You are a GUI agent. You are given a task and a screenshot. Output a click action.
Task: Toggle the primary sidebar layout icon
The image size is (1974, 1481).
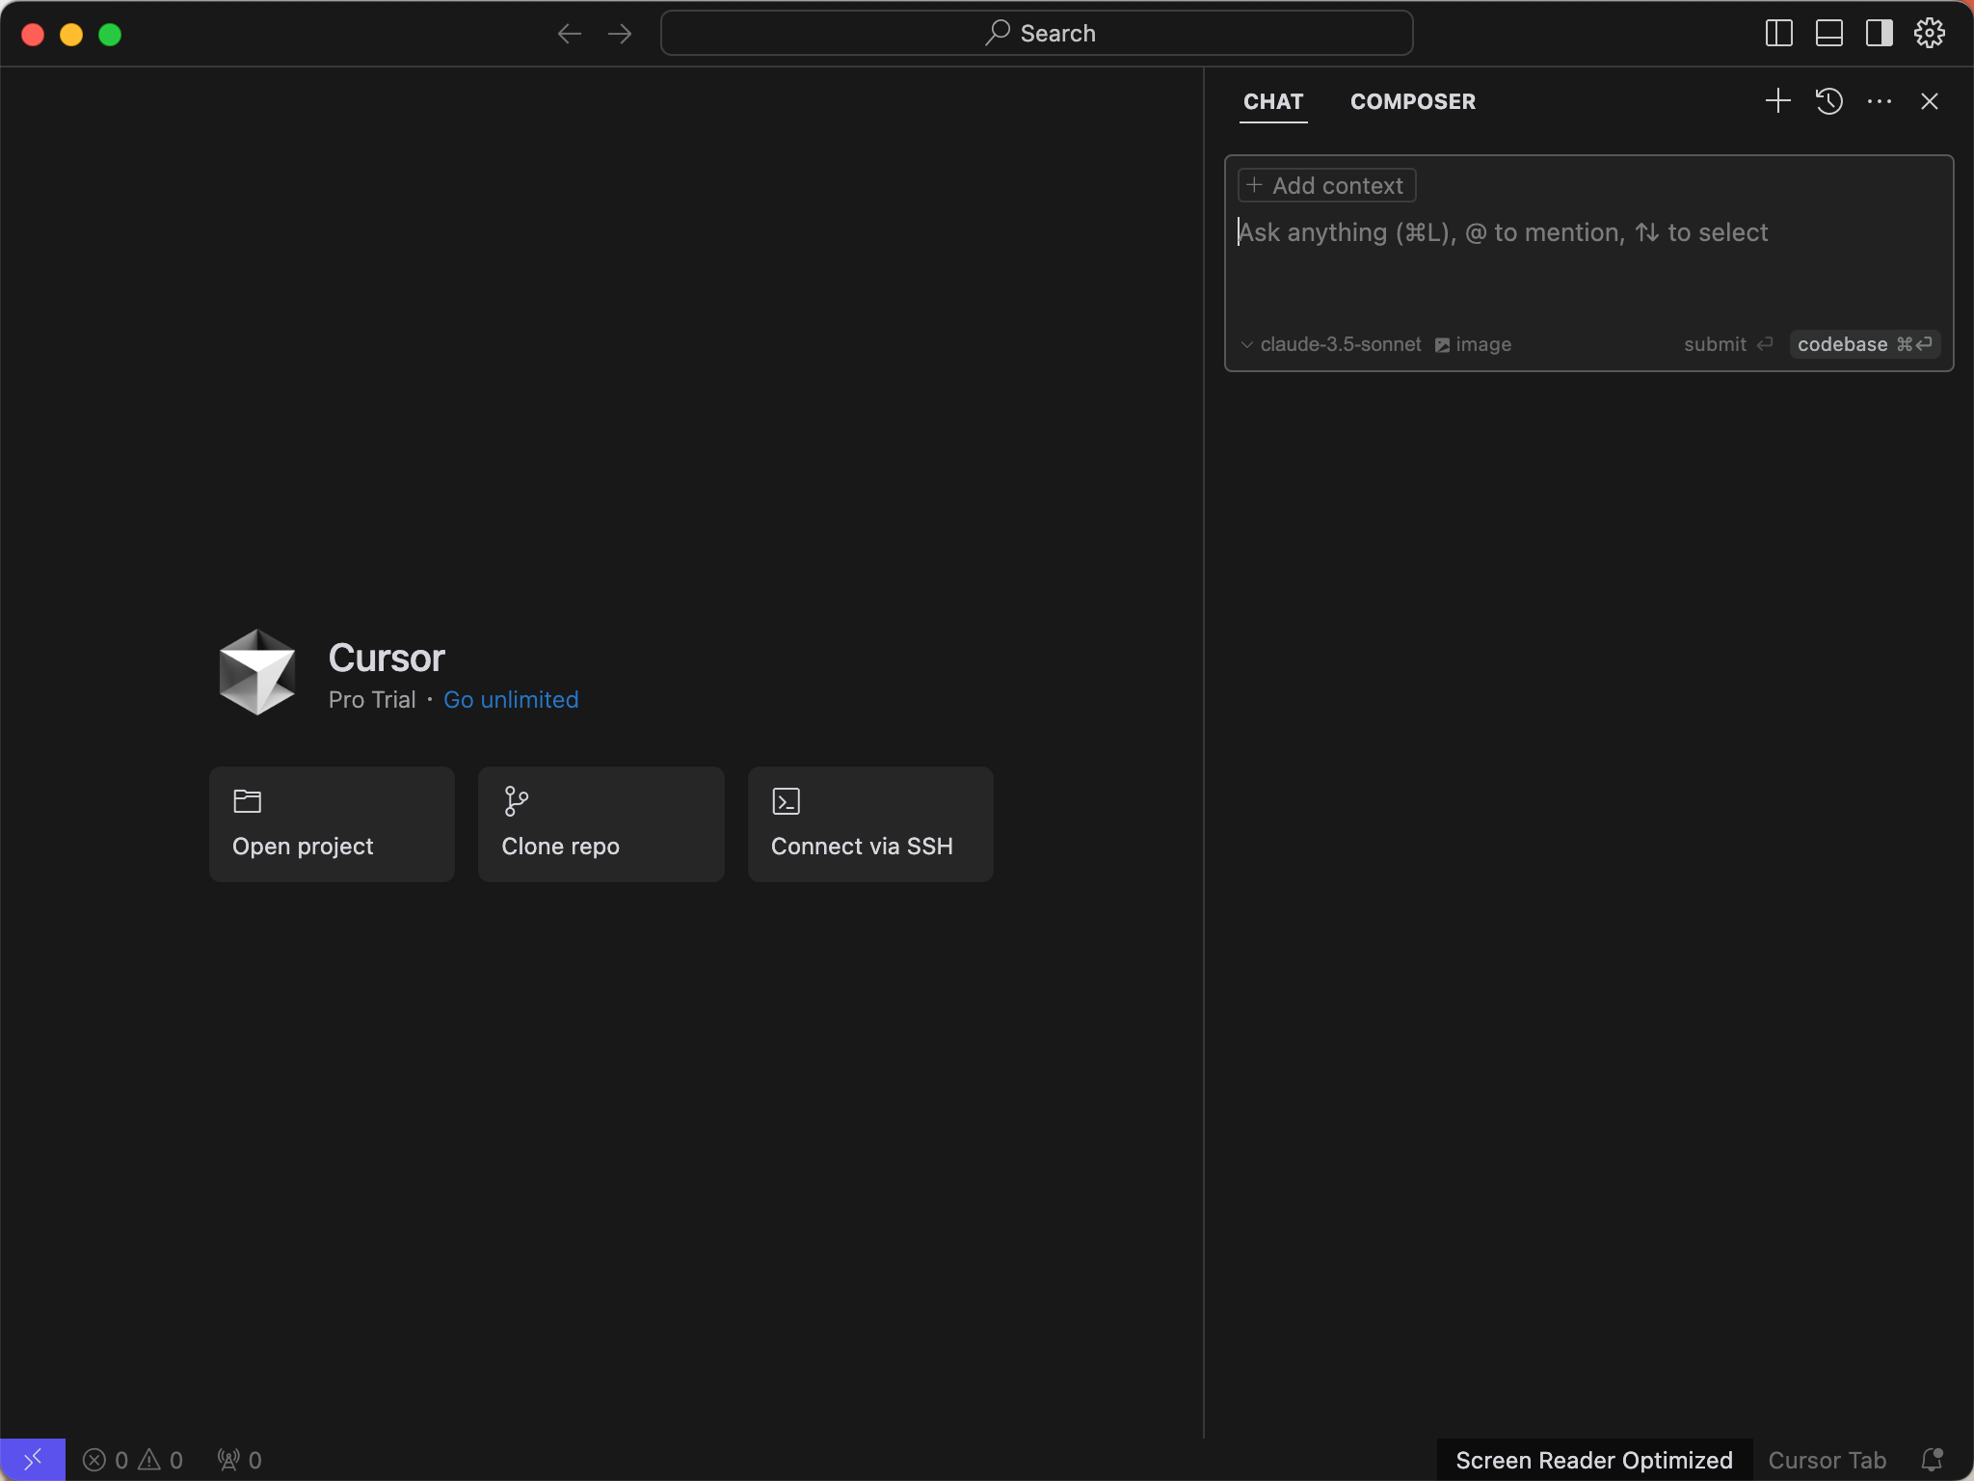click(x=1778, y=34)
